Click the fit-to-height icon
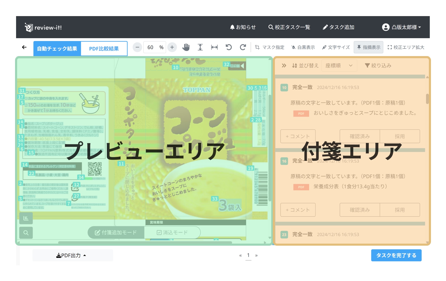 pyautogui.click(x=200, y=47)
